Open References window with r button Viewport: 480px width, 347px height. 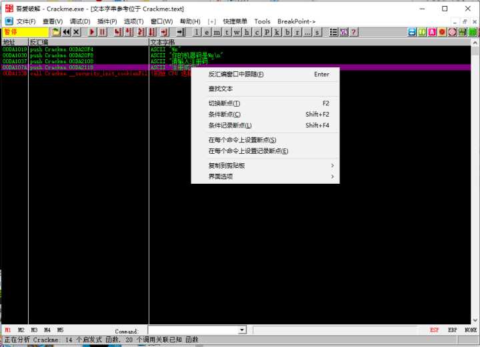pos(297,32)
